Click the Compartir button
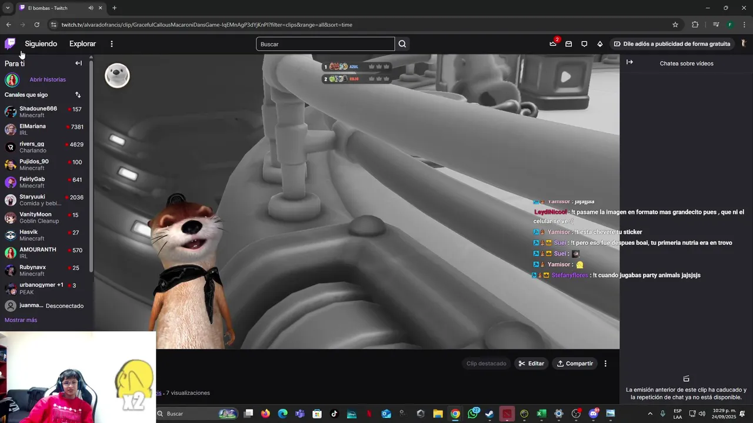The width and height of the screenshot is (753, 423). 575,364
